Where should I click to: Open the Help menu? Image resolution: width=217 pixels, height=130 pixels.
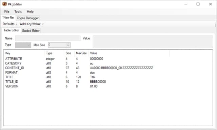(x=30, y=11)
